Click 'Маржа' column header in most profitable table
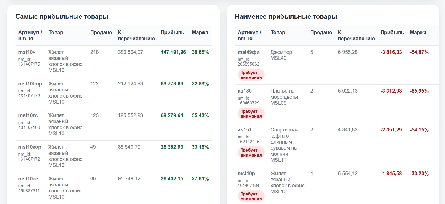 200,33
